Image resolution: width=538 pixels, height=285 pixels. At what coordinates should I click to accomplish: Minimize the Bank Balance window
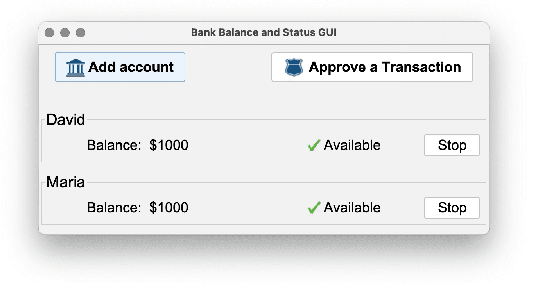(x=65, y=33)
